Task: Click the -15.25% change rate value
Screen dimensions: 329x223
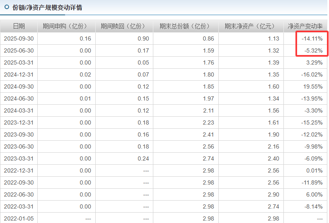Action: click(312, 122)
